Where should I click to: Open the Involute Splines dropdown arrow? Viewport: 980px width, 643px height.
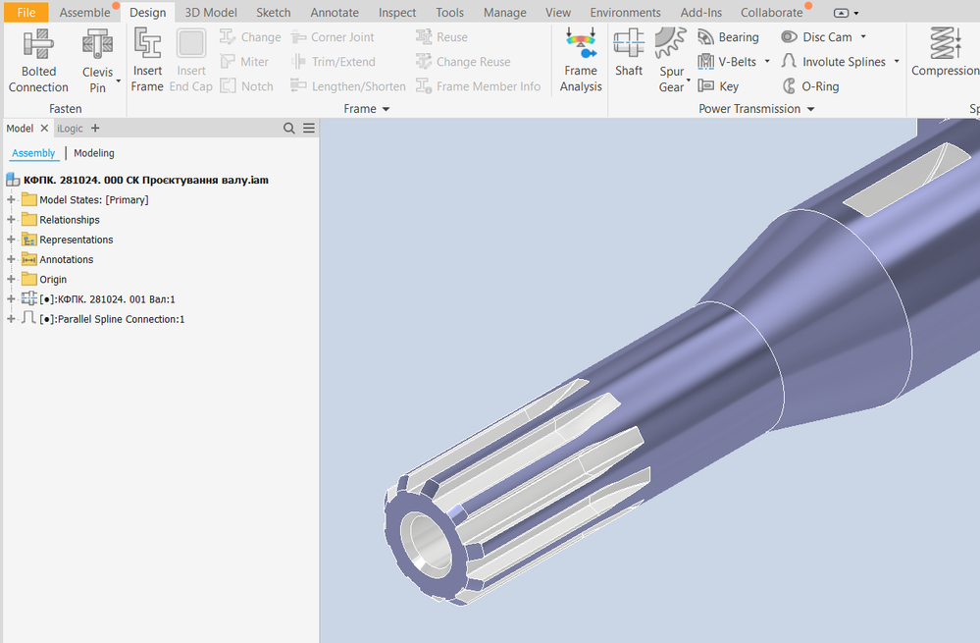[x=897, y=61]
